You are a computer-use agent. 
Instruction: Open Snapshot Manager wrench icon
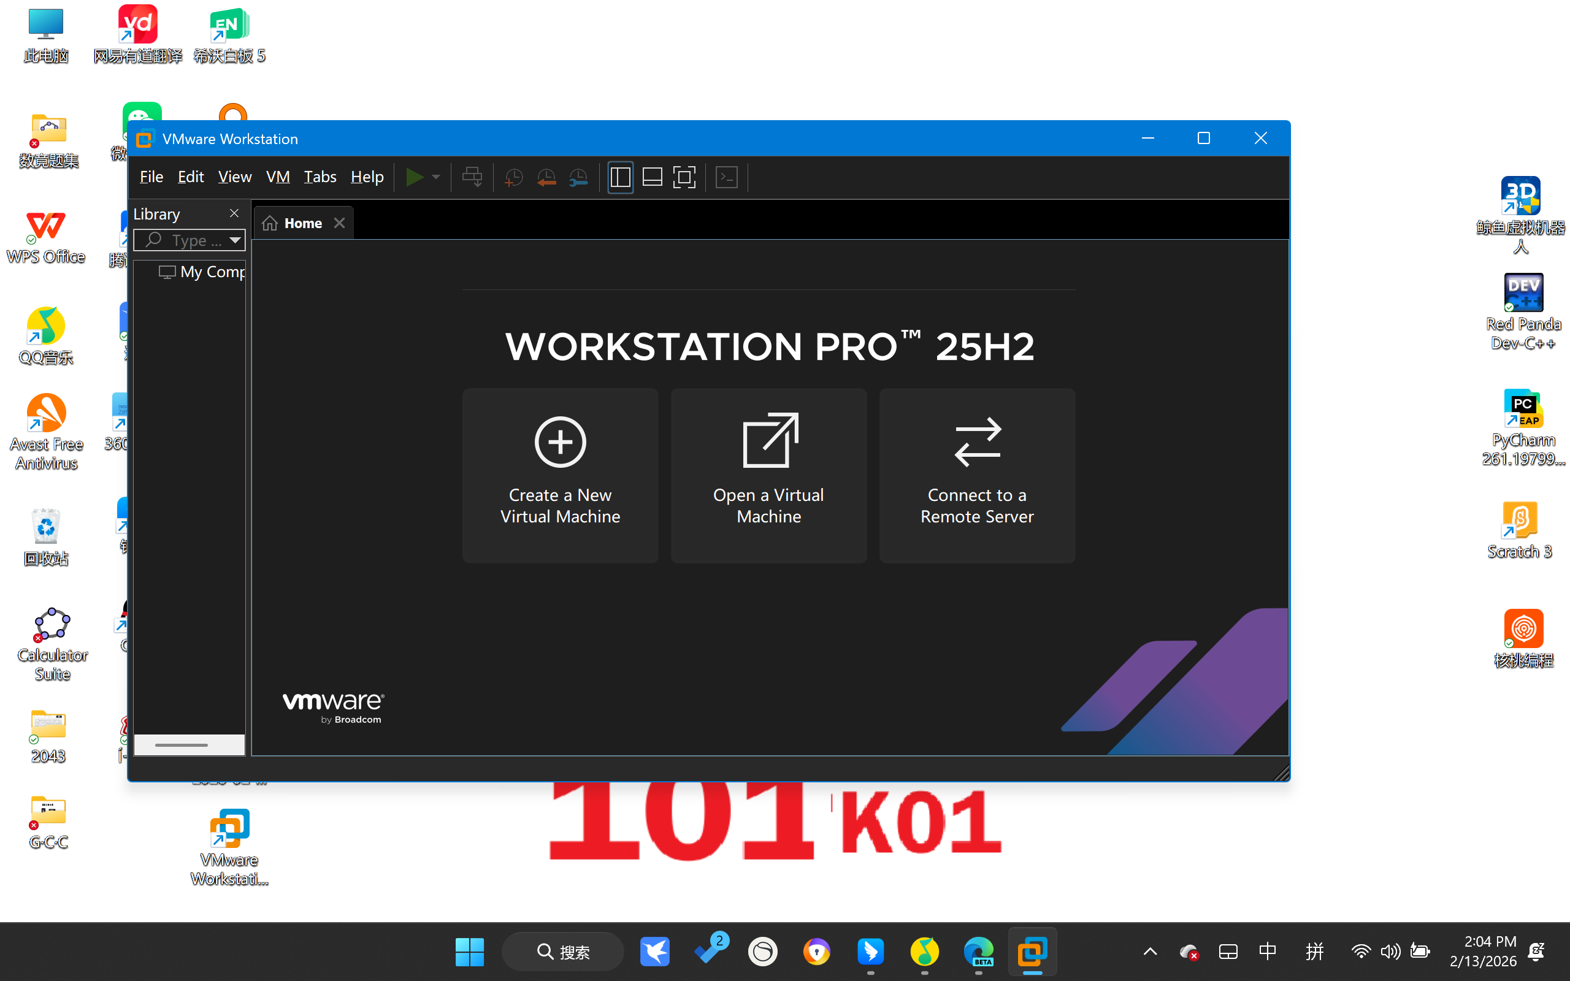pos(578,177)
